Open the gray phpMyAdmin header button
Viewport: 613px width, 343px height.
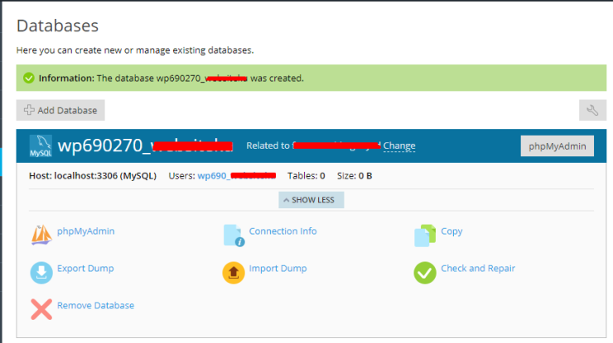(x=557, y=146)
